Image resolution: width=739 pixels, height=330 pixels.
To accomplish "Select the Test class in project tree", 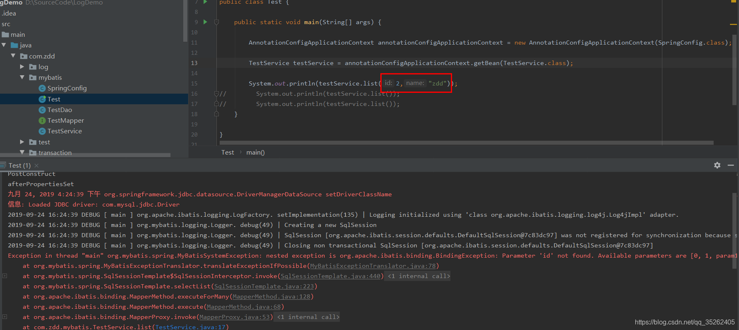I will click(54, 99).
